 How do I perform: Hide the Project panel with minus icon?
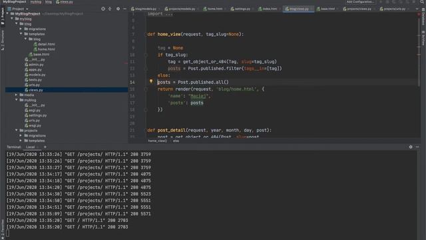tap(124, 9)
